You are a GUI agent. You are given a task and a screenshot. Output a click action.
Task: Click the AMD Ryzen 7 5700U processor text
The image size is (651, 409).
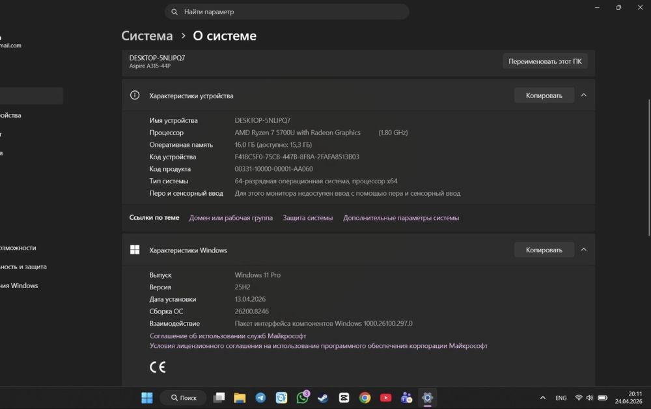298,133
